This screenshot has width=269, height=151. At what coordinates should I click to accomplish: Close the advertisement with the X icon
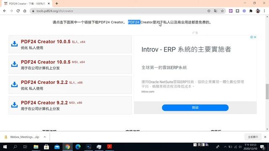pyautogui.click(x=255, y=37)
